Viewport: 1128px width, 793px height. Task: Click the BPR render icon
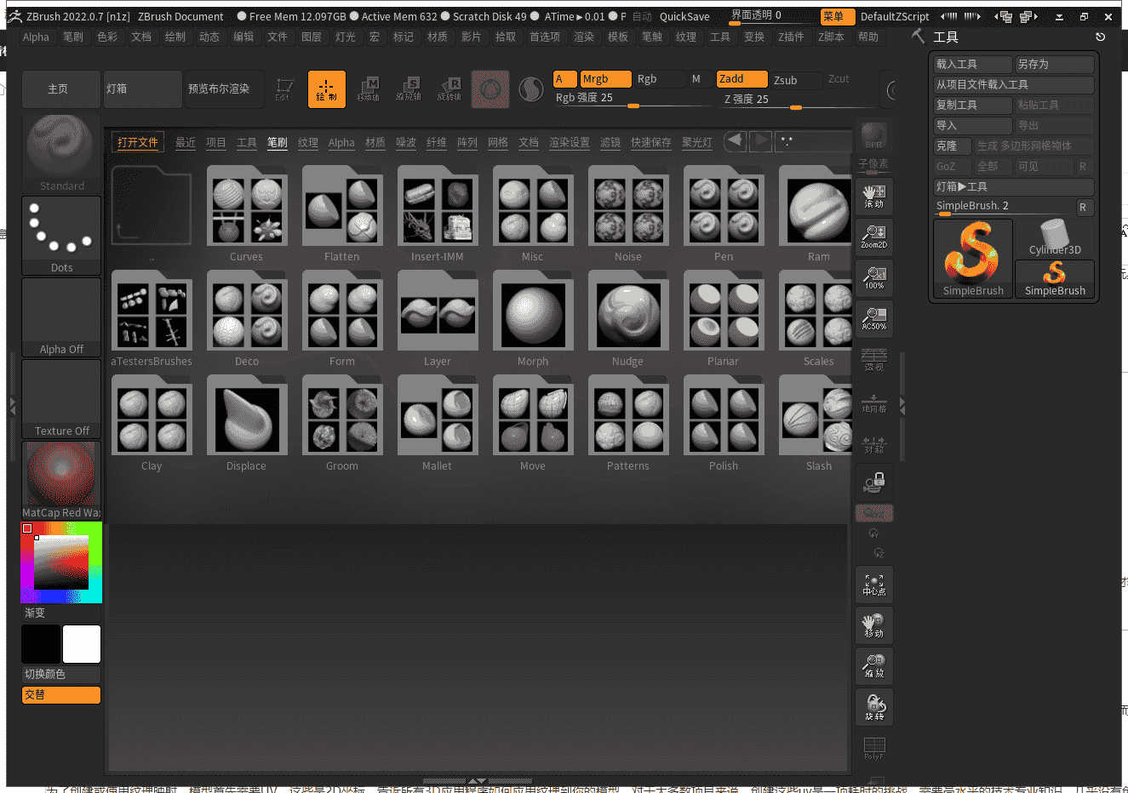click(874, 134)
